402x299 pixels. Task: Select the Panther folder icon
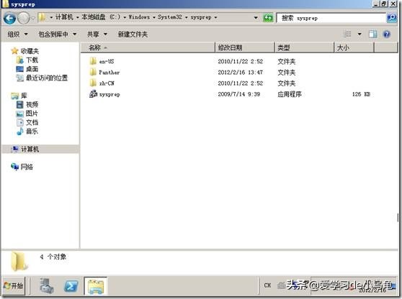pos(93,72)
